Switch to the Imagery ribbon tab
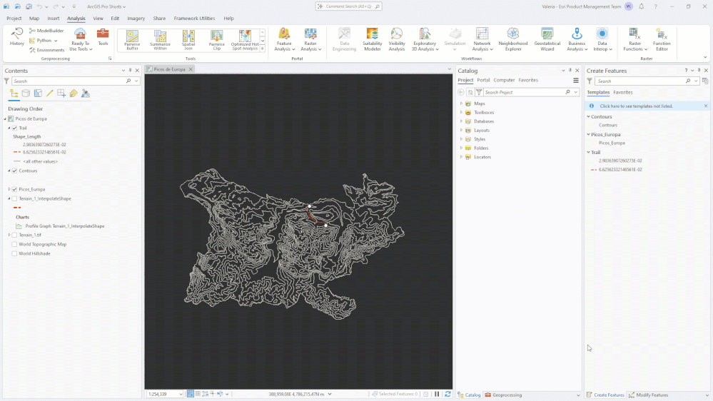Screen dimensions: 713x401 [x=136, y=18]
